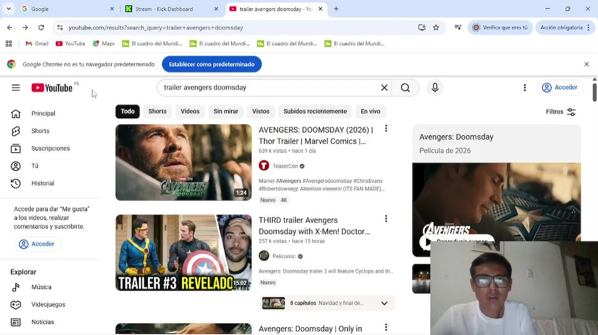The image size is (598, 335).
Task: Select the Todo filter chip
Action: coord(128,111)
